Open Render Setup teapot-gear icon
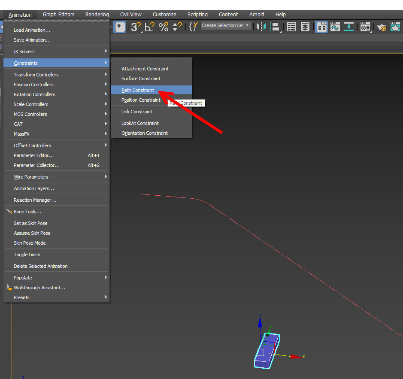The height and width of the screenshot is (379, 403). (382, 27)
